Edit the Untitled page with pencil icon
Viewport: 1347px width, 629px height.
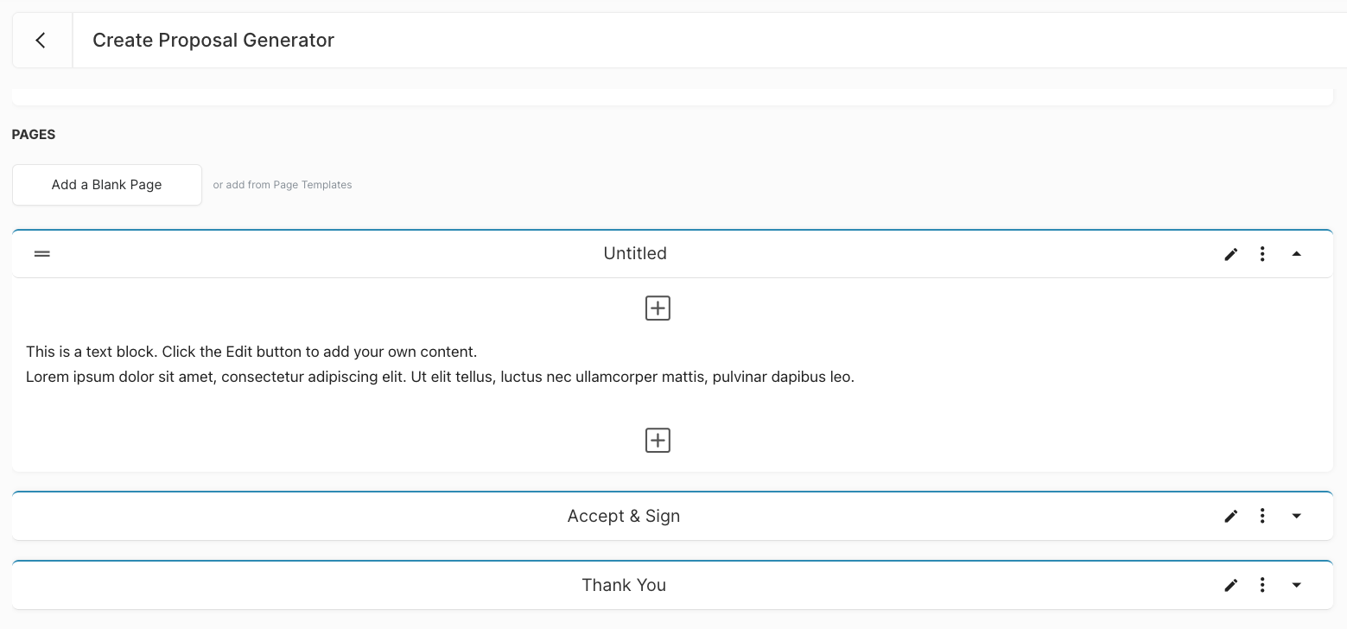coord(1231,254)
